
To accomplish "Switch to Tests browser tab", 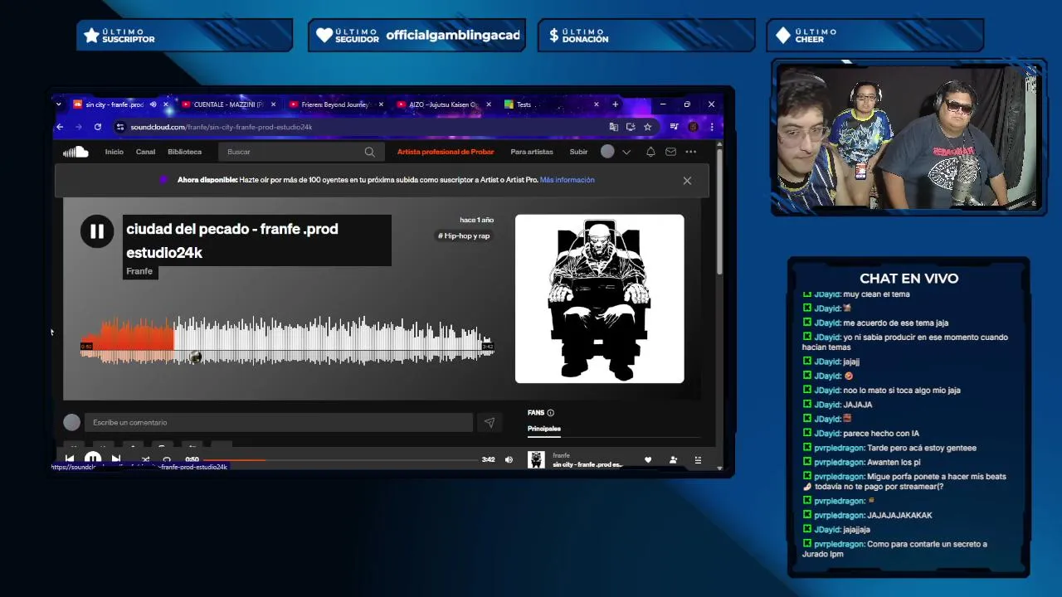I will click(524, 104).
